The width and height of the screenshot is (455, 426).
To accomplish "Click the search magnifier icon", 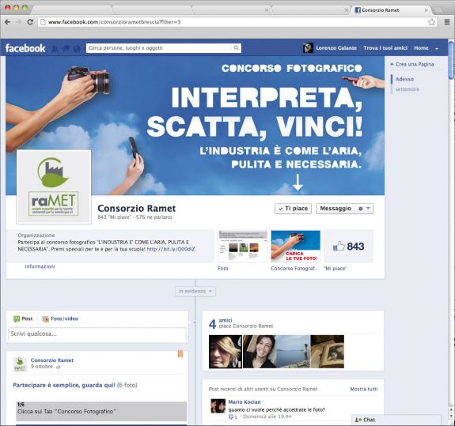I will (x=237, y=47).
